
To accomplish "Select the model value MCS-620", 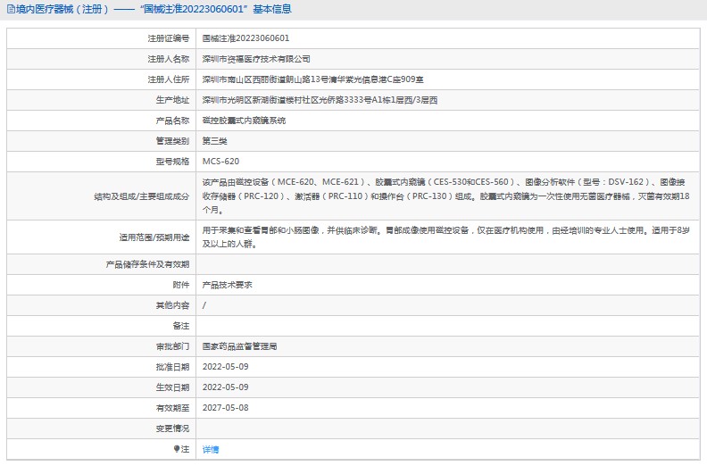I will click(x=220, y=161).
